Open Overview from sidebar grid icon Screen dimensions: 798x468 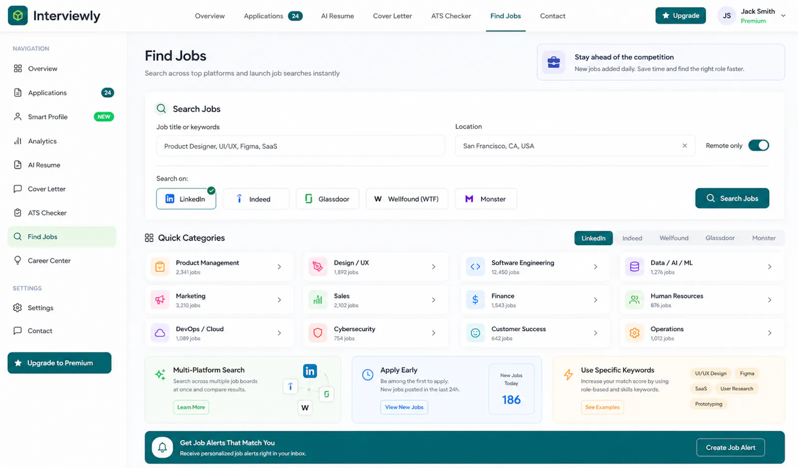(x=18, y=69)
